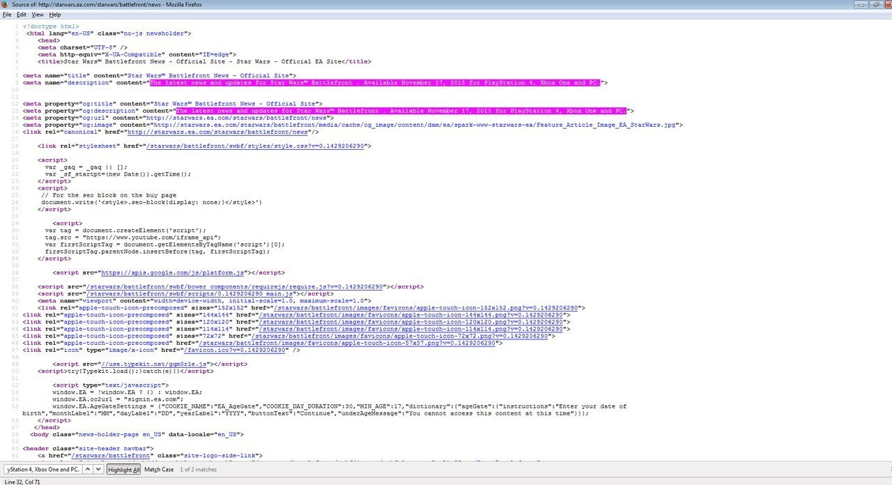Click highlighted text in og:description line
Viewport: 892px width, 485px height.
[401, 111]
